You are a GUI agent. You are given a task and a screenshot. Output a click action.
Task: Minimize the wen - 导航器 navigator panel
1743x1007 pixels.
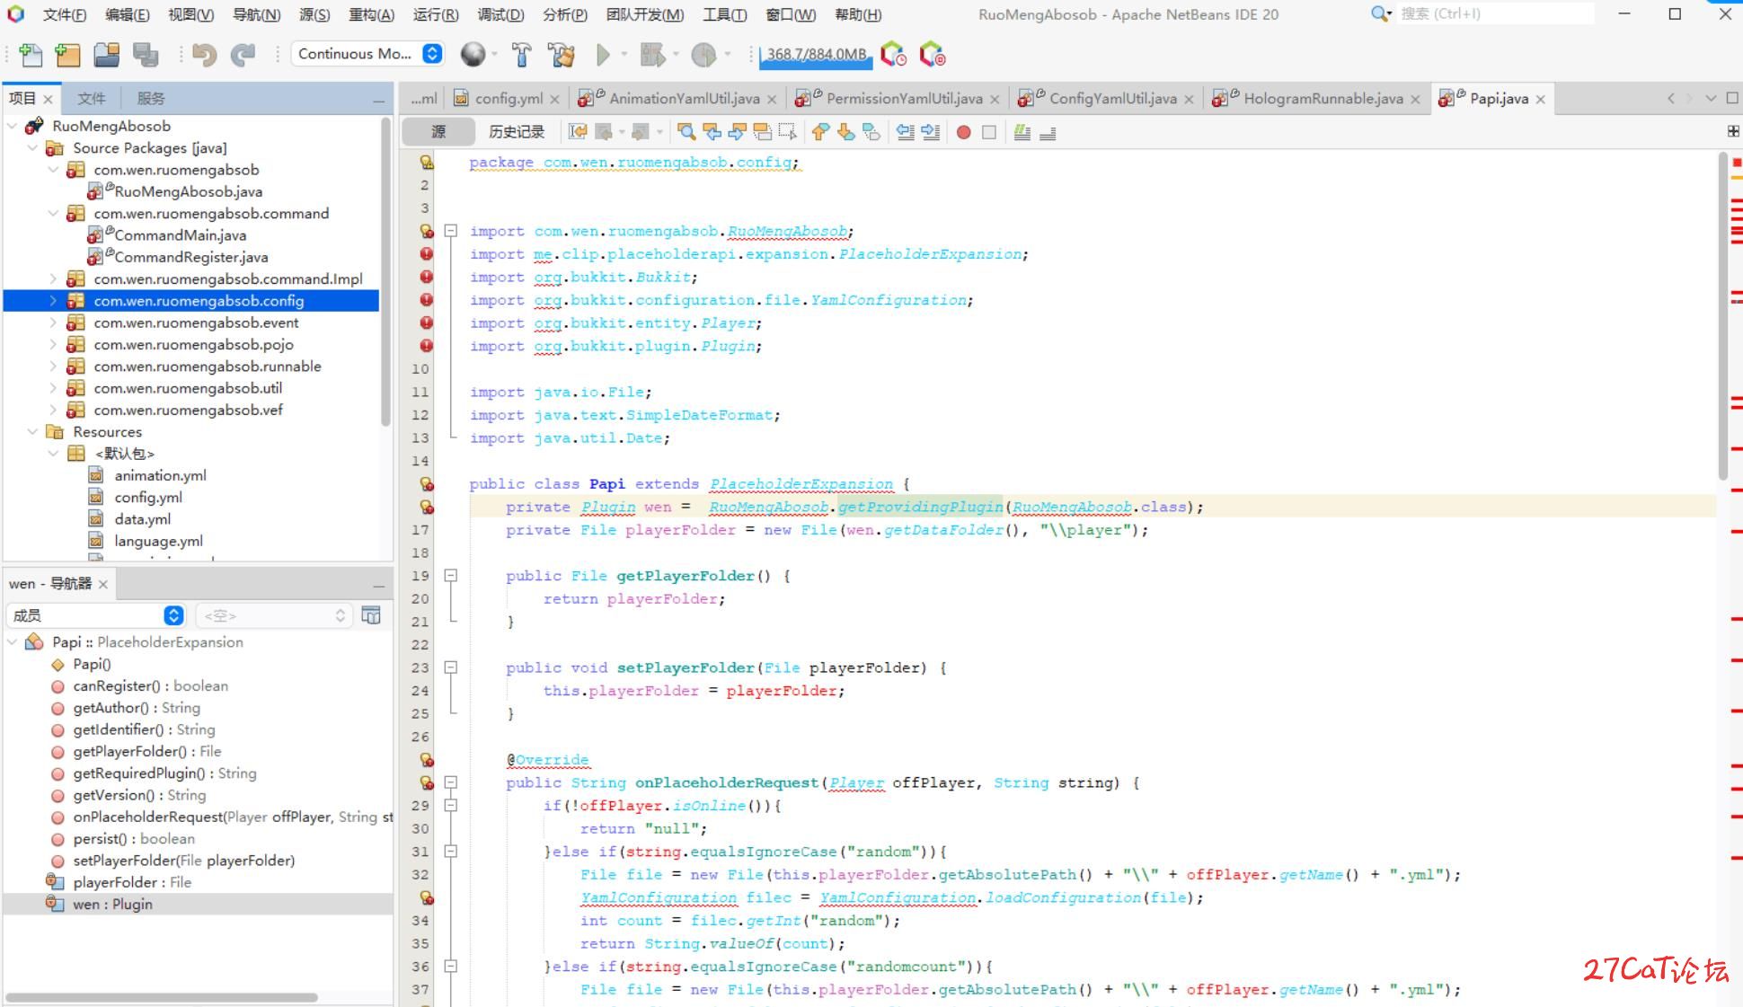[x=379, y=585]
